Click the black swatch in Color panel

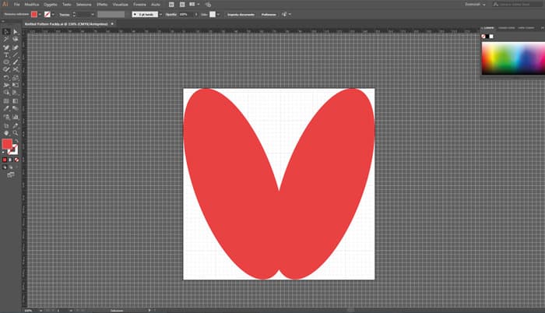[x=487, y=36]
